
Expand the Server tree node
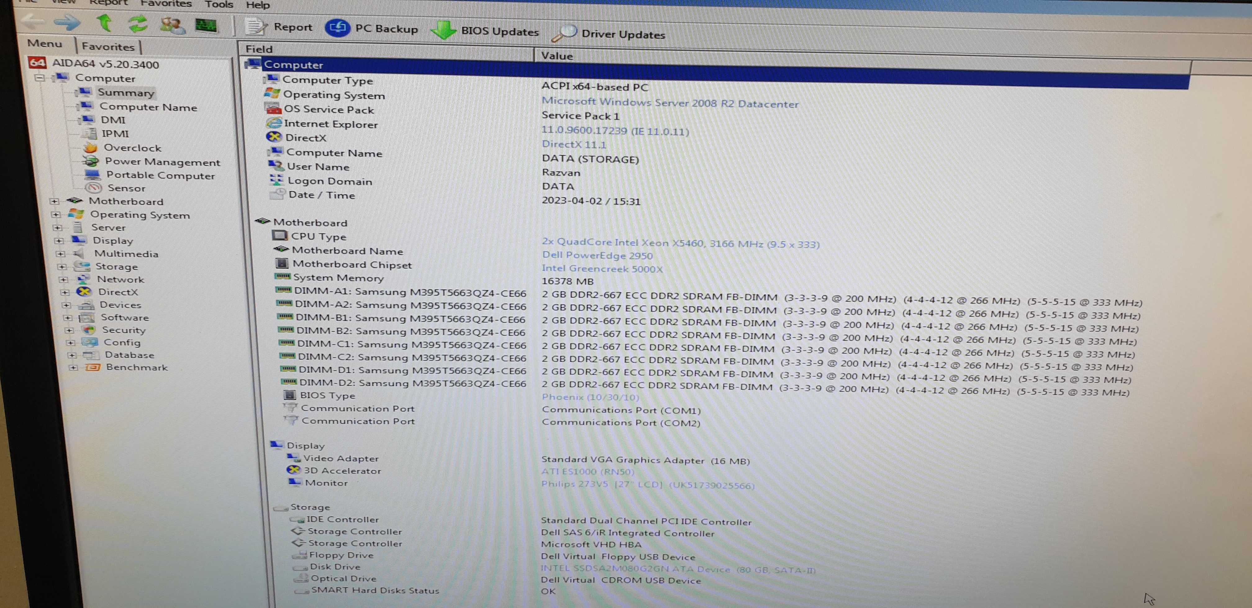pyautogui.click(x=57, y=227)
